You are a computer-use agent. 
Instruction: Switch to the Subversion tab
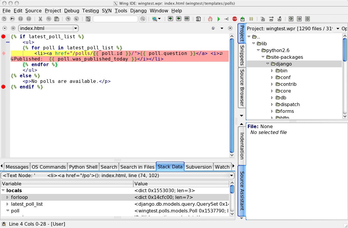(x=199, y=167)
